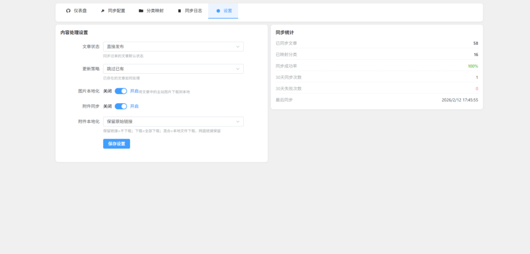Screen dimensions: 530x254
Task: Toggle the 附件同步 switch
Action: 121,106
